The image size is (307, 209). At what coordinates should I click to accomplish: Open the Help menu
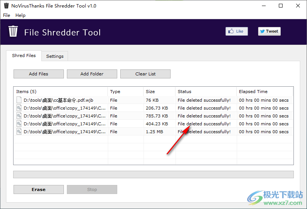20,15
